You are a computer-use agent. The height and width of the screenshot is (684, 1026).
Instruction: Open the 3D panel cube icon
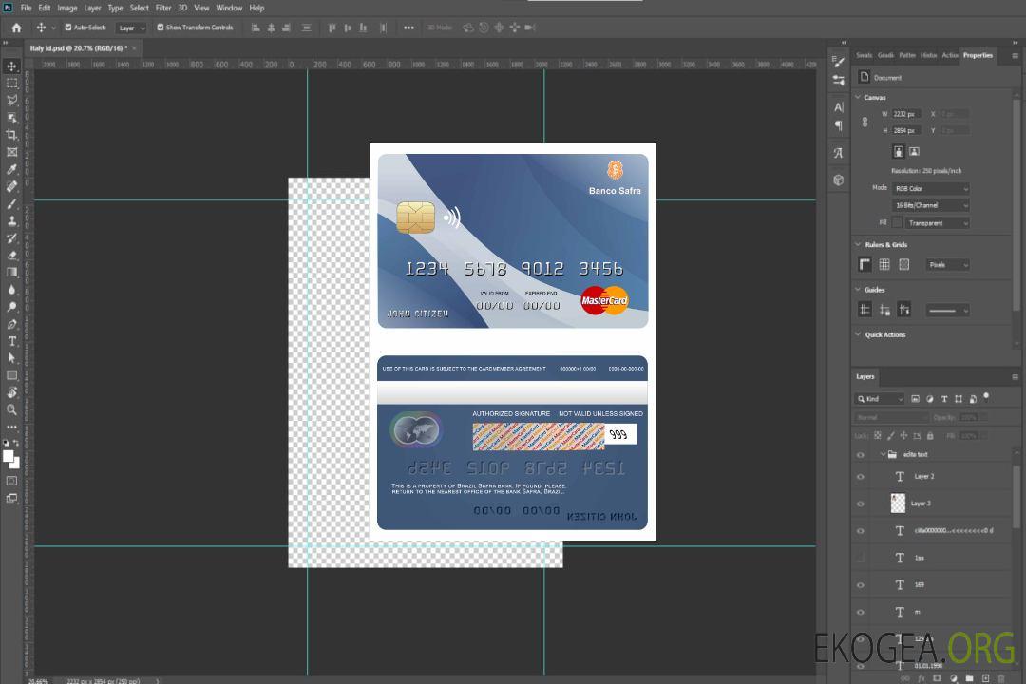click(839, 180)
